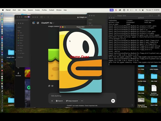The height and width of the screenshot is (121, 161).
Task: Open the Session menu
Action: pyautogui.click(x=30, y=10)
